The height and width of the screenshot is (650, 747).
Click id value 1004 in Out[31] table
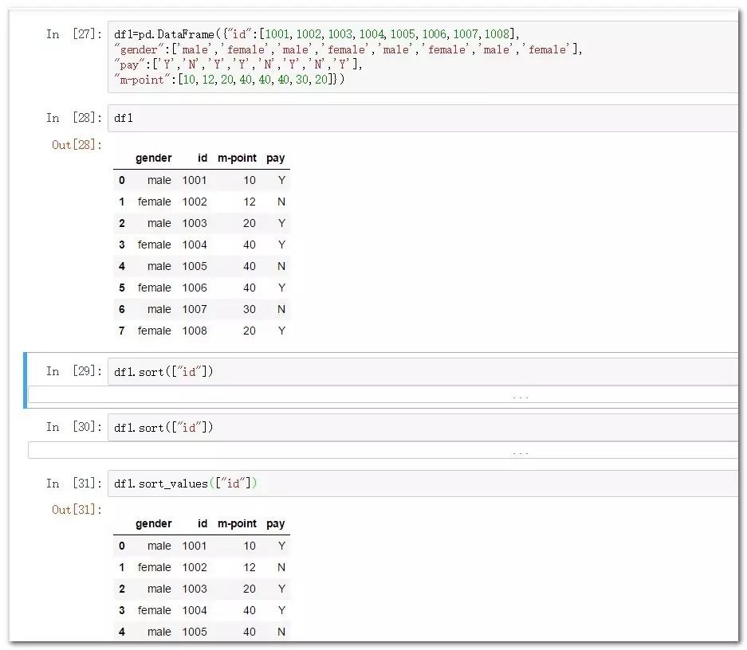click(195, 610)
